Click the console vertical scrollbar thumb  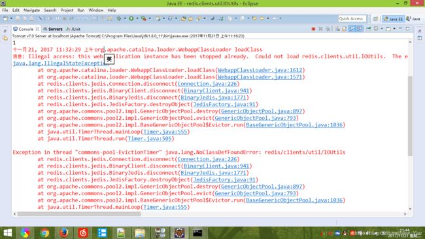tap(410, 116)
